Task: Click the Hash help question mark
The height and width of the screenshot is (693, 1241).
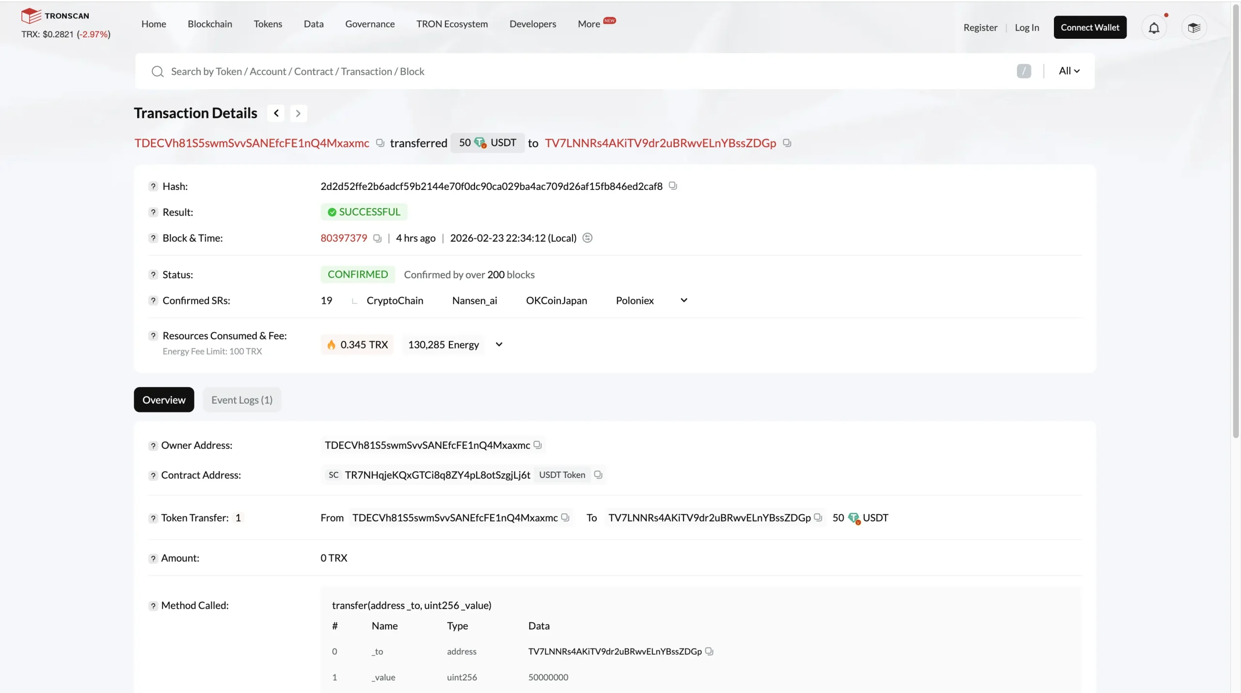Action: tap(153, 186)
